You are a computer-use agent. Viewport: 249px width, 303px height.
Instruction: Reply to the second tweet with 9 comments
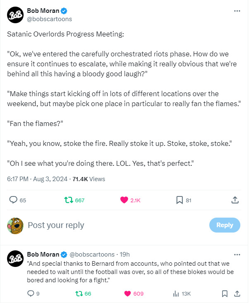[x=31, y=293]
